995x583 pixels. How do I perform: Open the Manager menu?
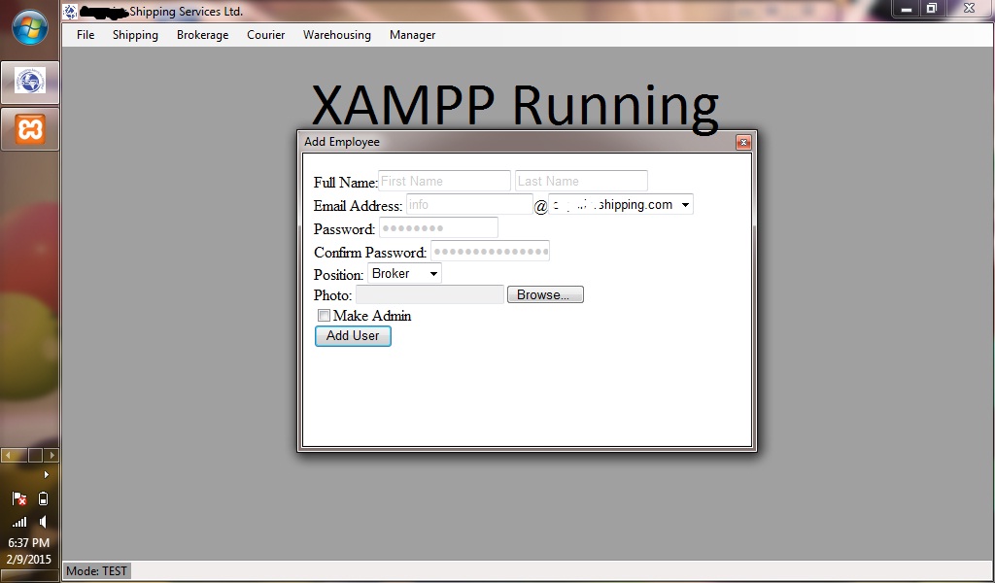tap(412, 35)
